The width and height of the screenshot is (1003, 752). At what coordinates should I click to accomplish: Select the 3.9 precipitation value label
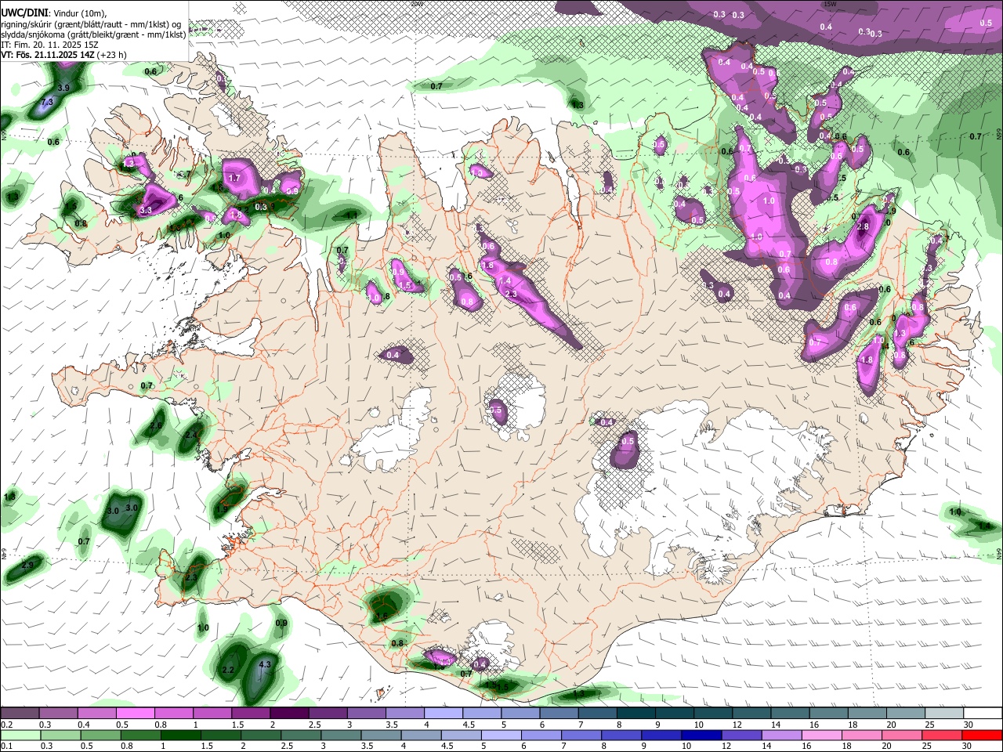click(64, 88)
